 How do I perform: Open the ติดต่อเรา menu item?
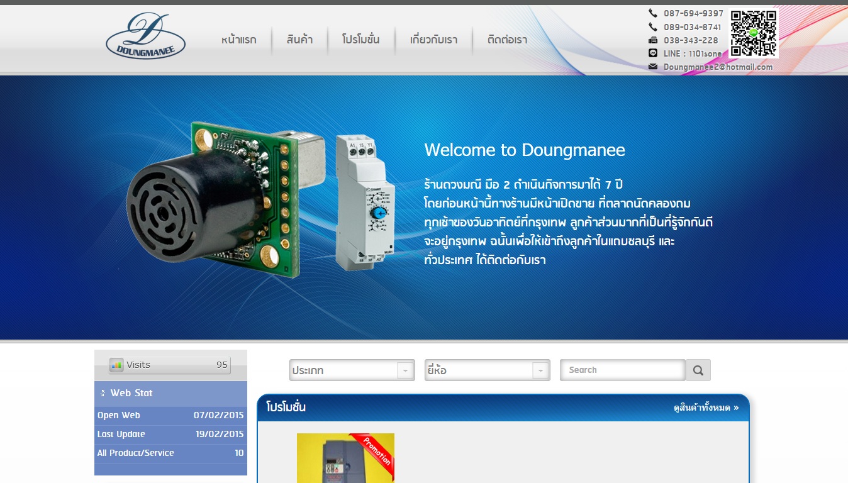coord(507,40)
